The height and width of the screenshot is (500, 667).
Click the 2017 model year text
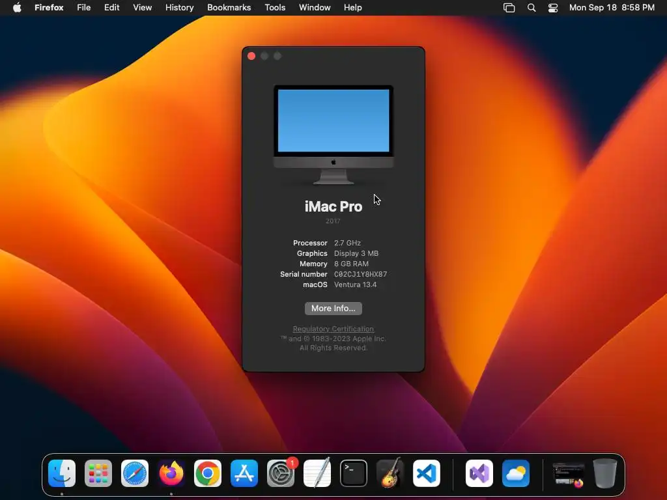tap(333, 221)
